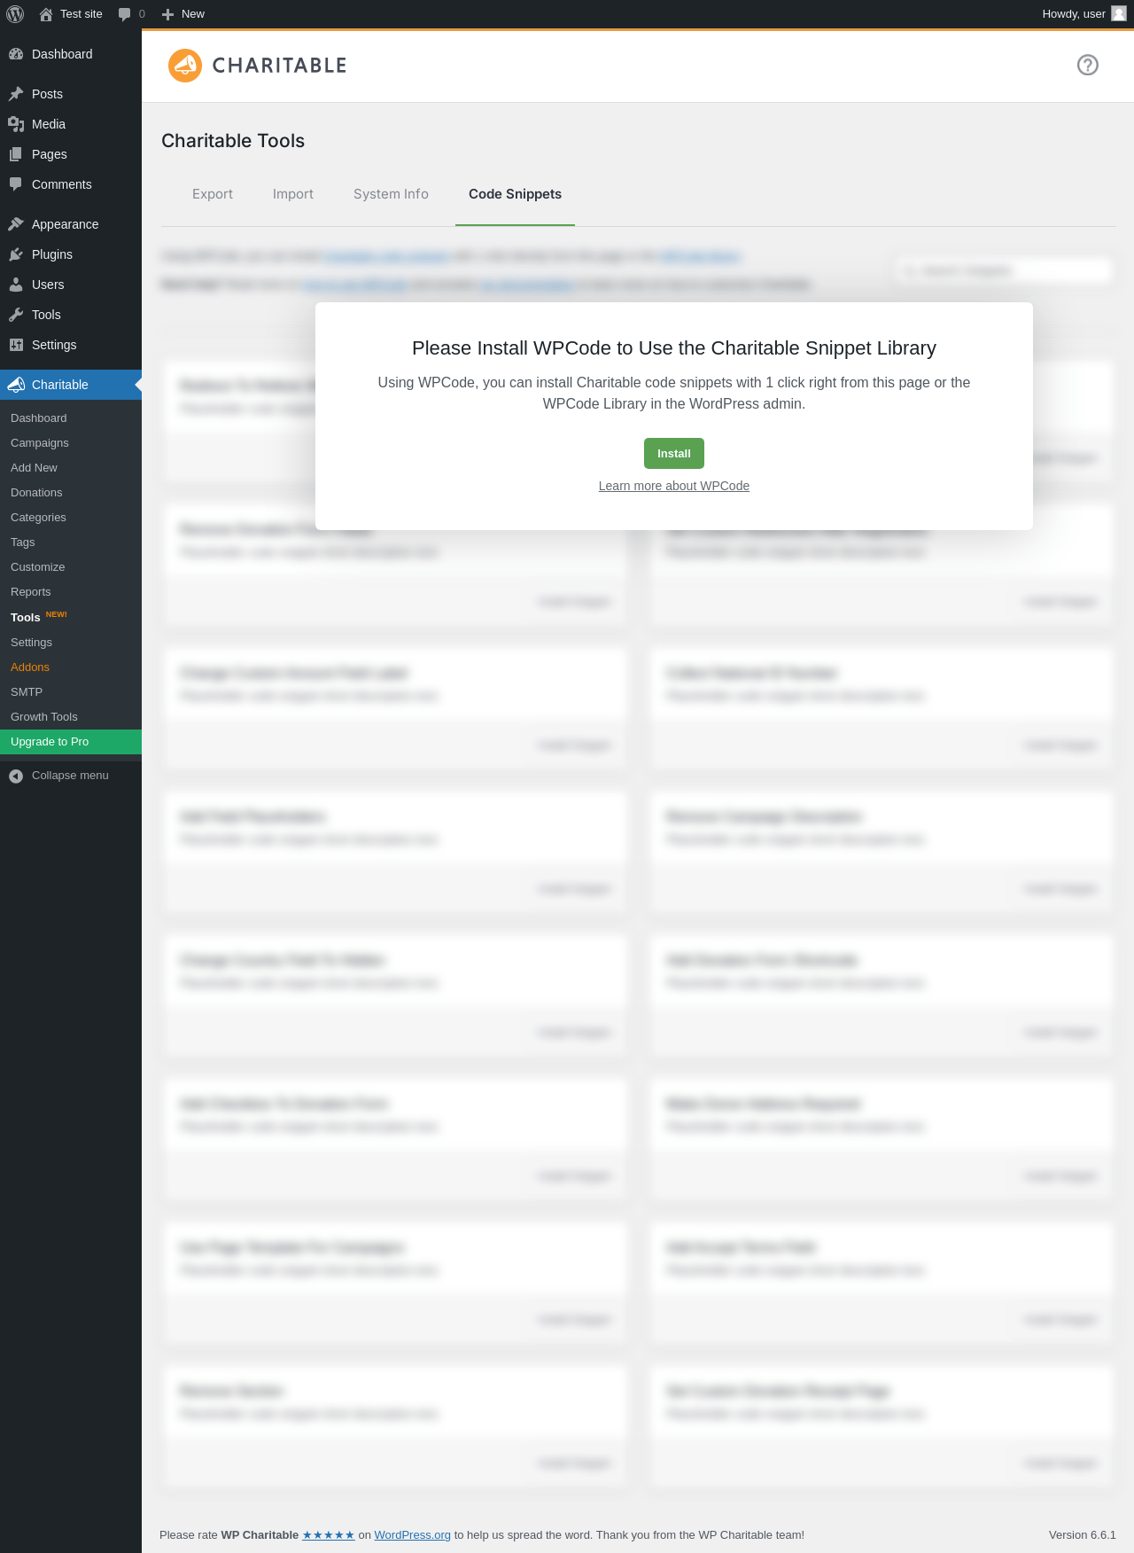This screenshot has width=1134, height=1553.
Task: Follow the Learn more about WPCode link
Action: pos(674,486)
